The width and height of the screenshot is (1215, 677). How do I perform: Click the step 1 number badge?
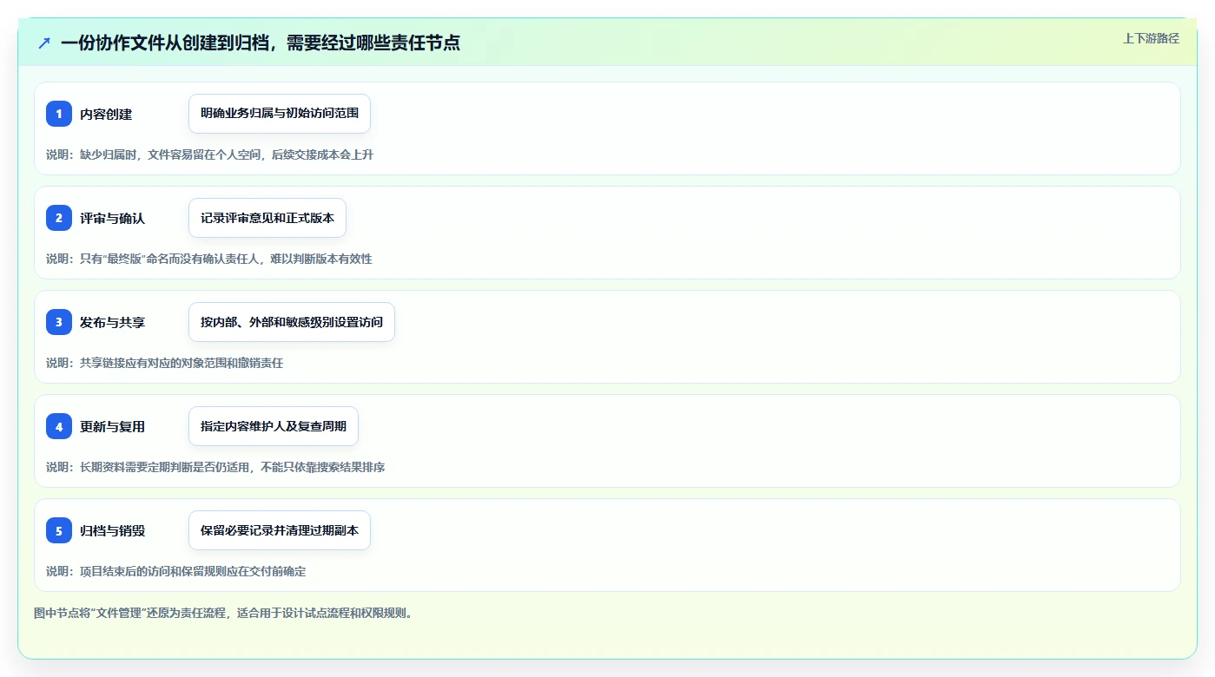[x=59, y=114]
